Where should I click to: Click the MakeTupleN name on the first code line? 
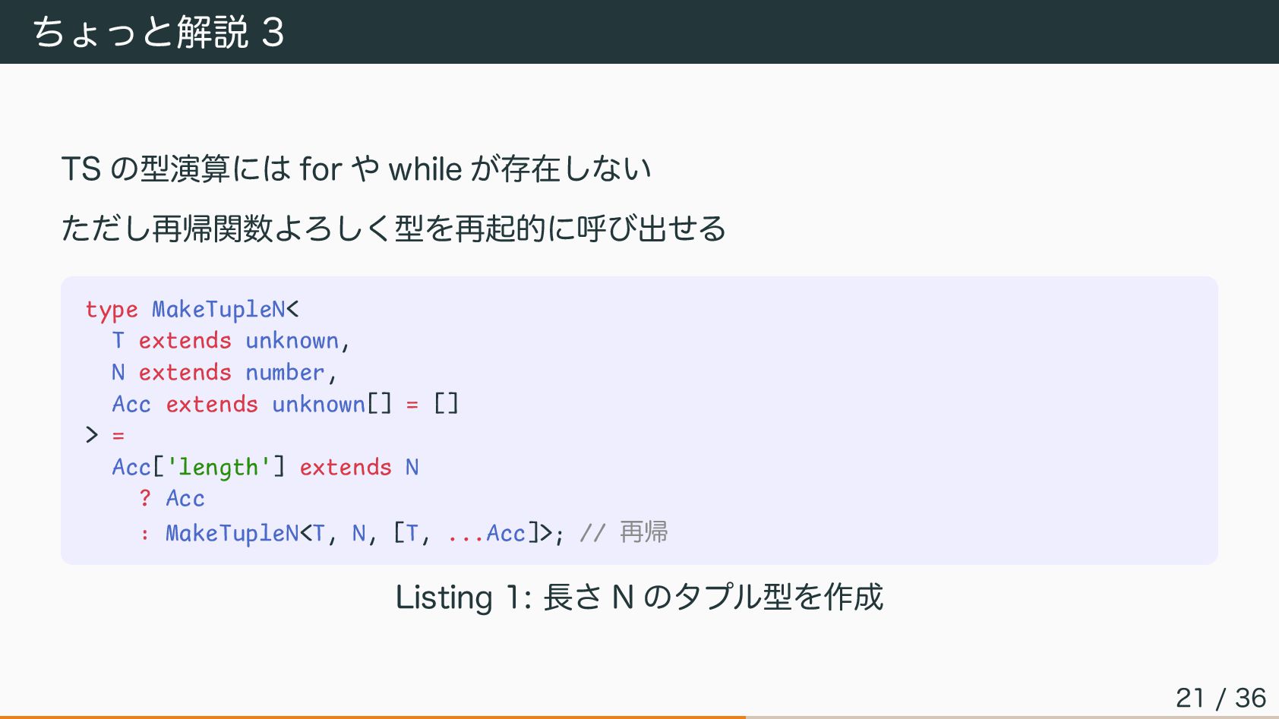click(219, 310)
